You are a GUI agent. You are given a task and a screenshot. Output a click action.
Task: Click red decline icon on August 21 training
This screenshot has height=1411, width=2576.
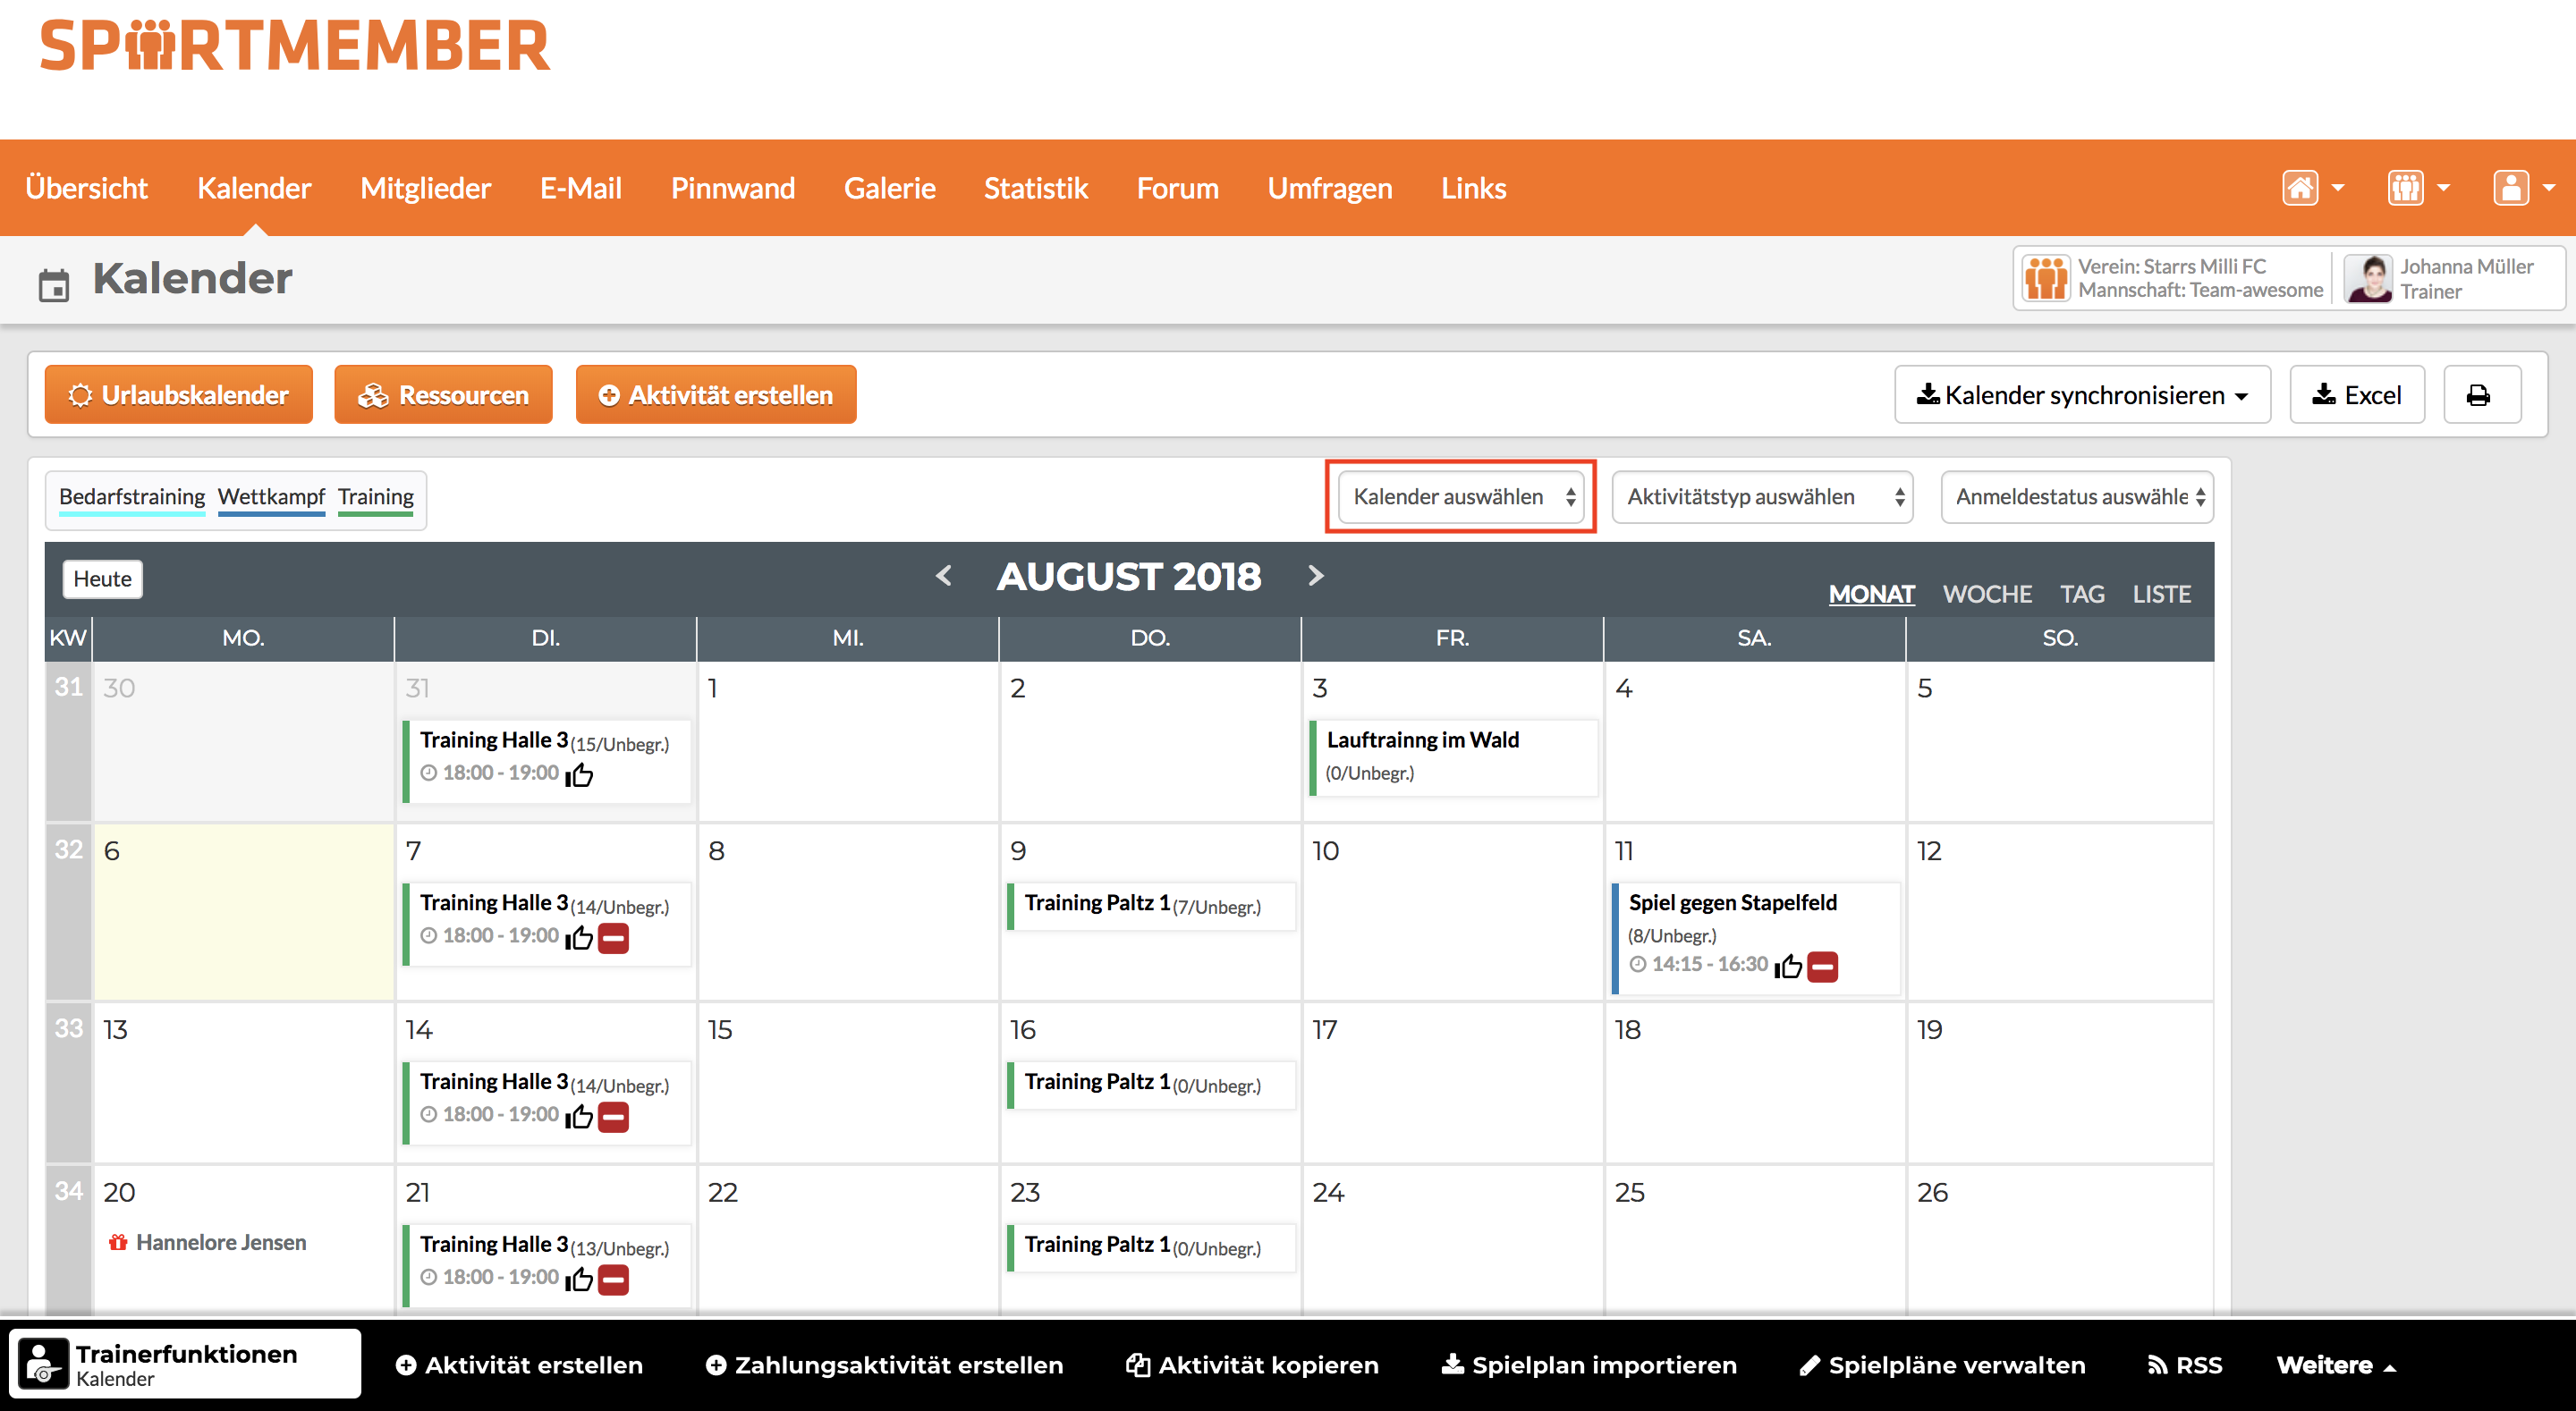coord(614,1280)
